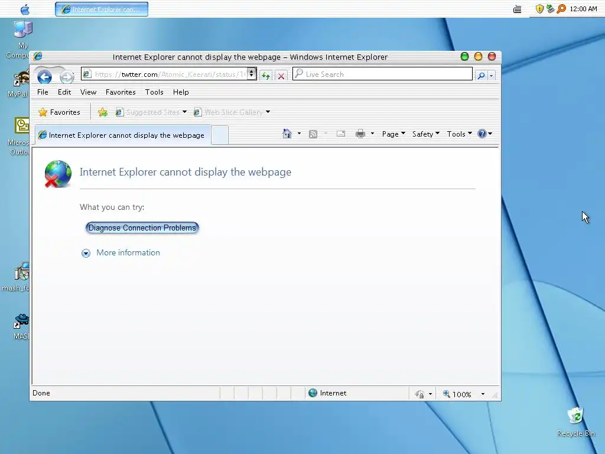This screenshot has width=605, height=454.
Task: Click the Internet Explorer taskbar button
Action: 102,9
